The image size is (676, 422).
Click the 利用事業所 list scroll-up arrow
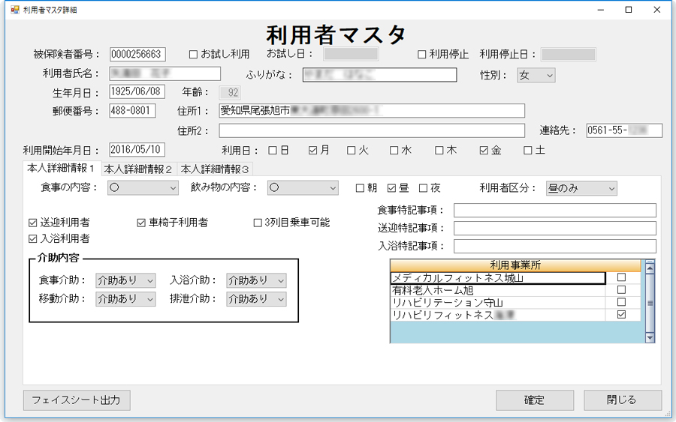650,268
